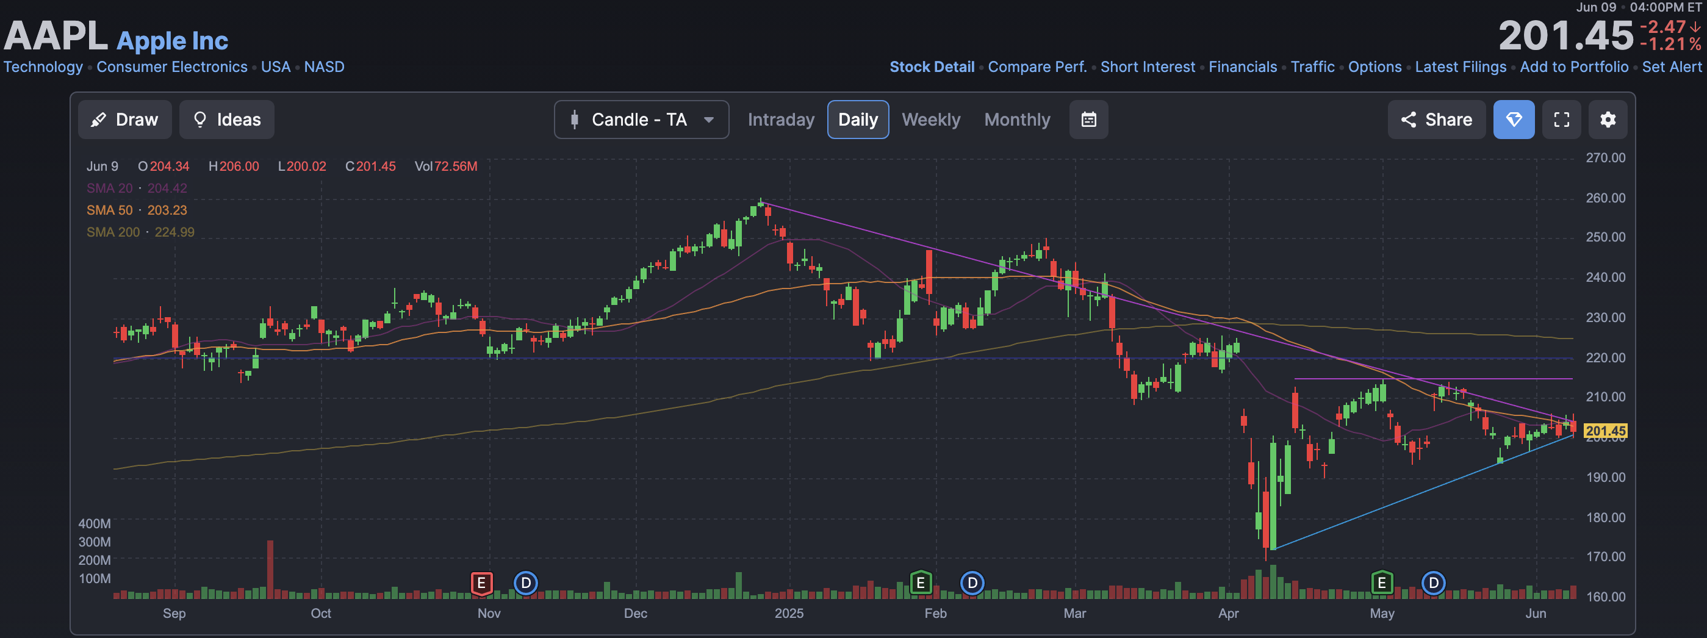Click the large 201.45 price in the header
The image size is (1707, 638).
[x=1566, y=36]
